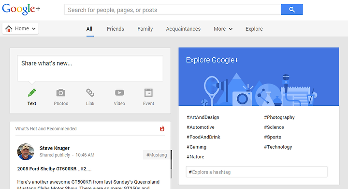Select the Link chain icon
348x189 pixels.
[x=90, y=93]
